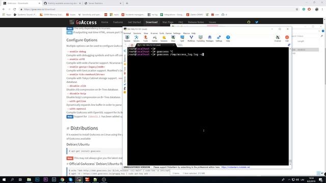326x183 pixels.
Task: Open the Sessions star icon in MobaXterm
Action: 164,39
